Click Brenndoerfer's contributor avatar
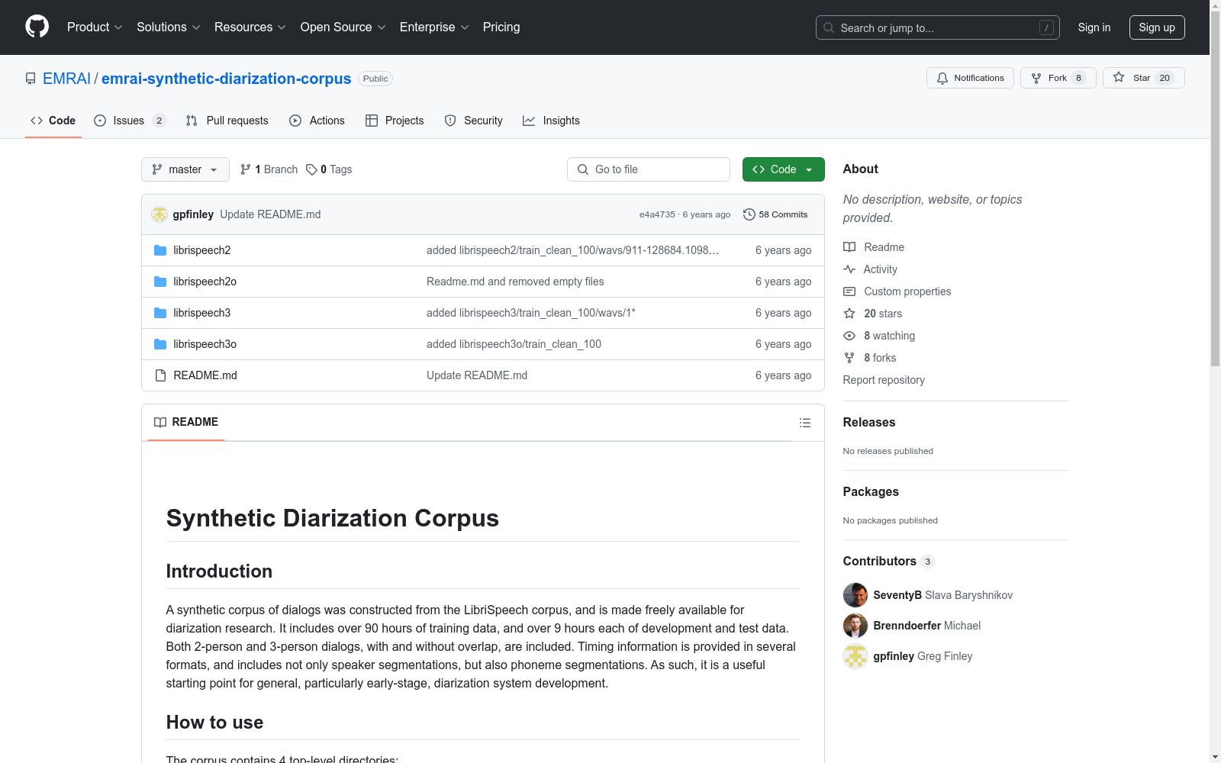 click(855, 626)
